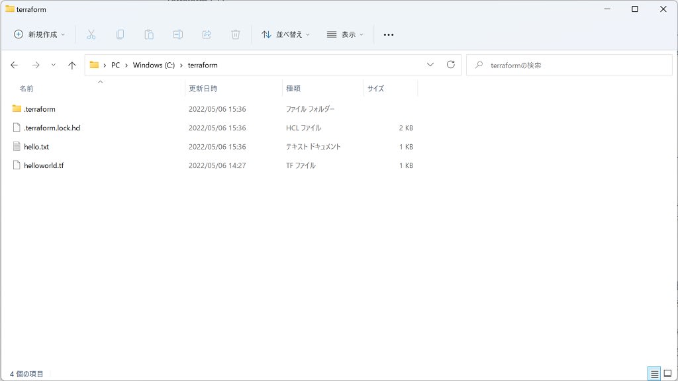678x381 pixels.
Task: Sort by the 更新日時 column header
Action: [203, 89]
